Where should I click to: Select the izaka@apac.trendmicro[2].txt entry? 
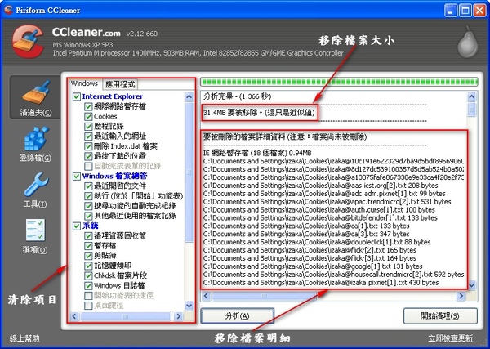point(327,202)
